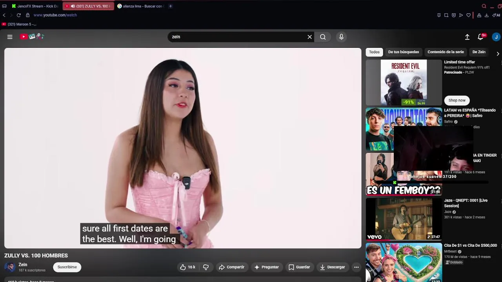Click 'Limited time offer' ad title
This screenshot has height=282, width=502.
point(459,62)
